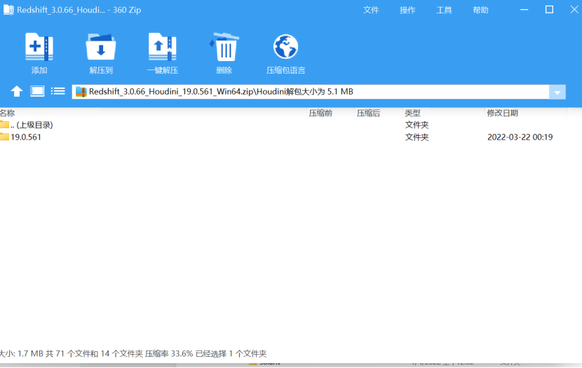Viewport: 582px width, 368px height.
Task: Click the folder icon of 19.0.561
Action: pyautogui.click(x=4, y=137)
